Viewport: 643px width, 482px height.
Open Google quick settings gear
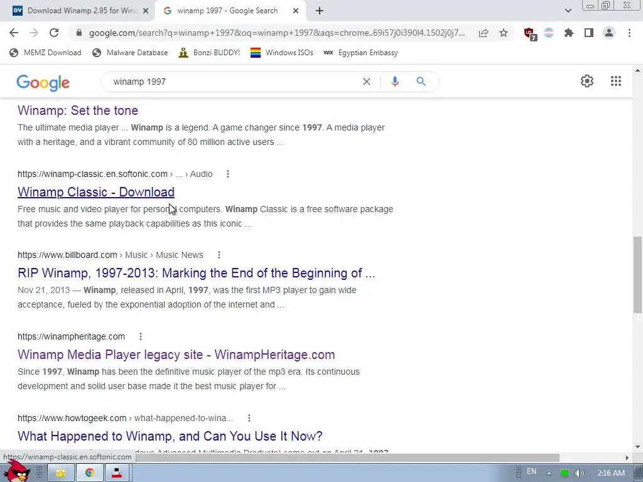point(587,81)
